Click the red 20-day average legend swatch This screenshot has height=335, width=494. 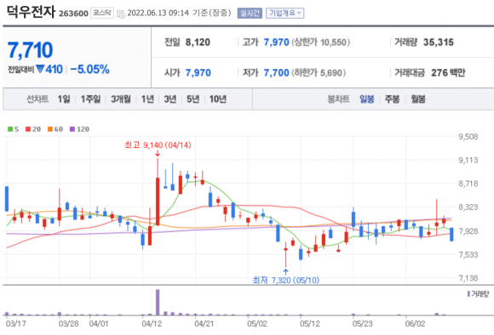[x=28, y=129]
